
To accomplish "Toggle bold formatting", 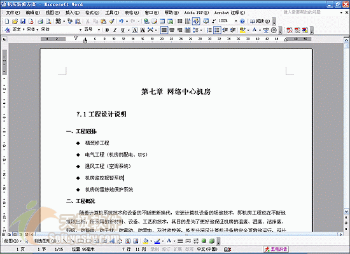I will pyautogui.click(x=107, y=30).
